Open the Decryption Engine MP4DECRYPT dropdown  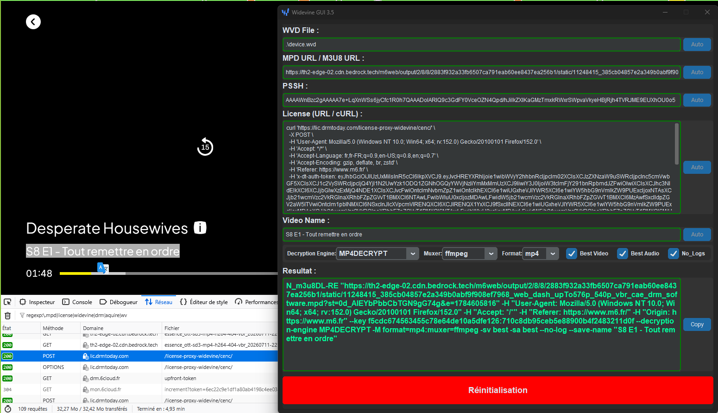pyautogui.click(x=378, y=254)
